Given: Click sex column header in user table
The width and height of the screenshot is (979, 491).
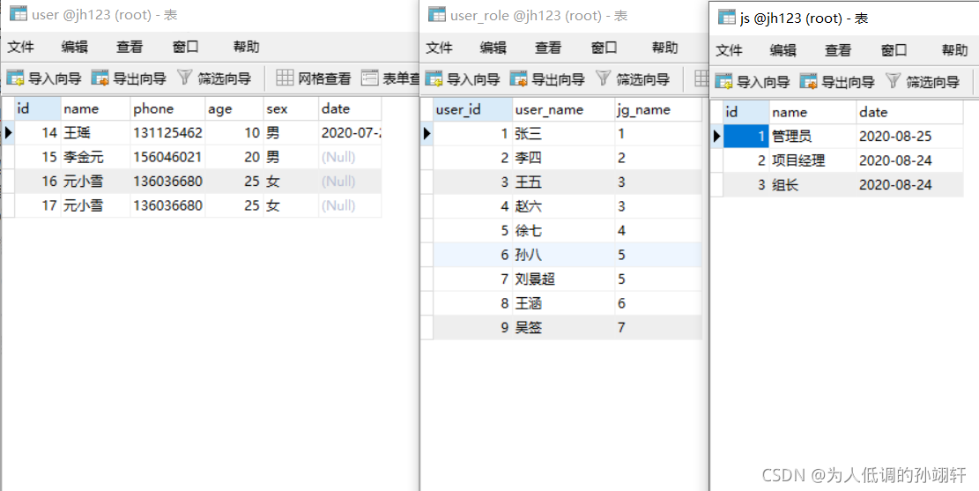Looking at the screenshot, I should click(291, 108).
